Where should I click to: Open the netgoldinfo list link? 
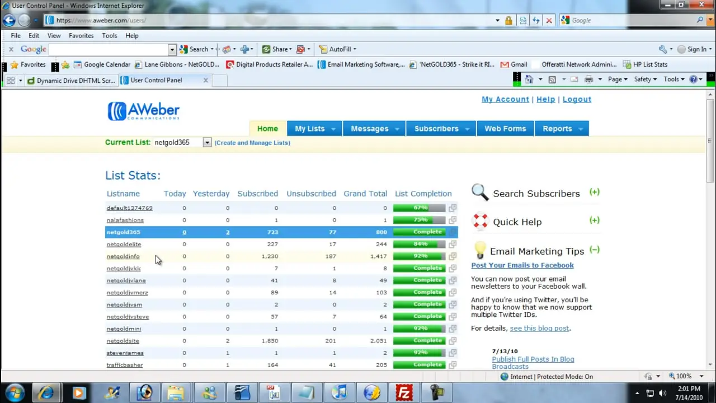pos(123,256)
